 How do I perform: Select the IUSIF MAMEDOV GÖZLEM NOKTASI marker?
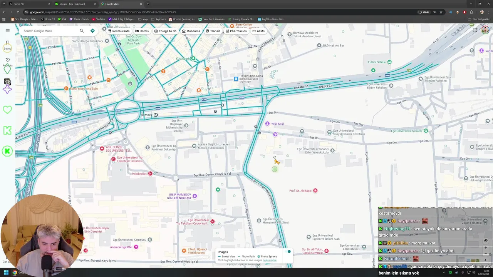click(x=195, y=196)
